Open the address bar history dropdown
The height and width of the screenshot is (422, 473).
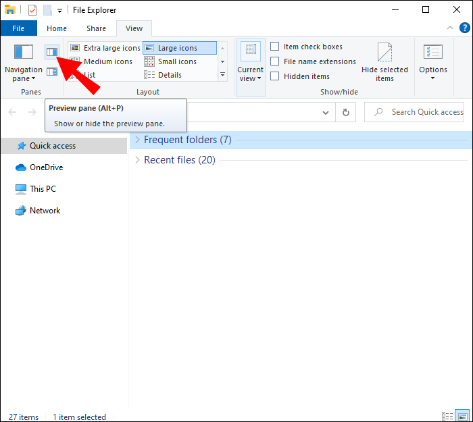point(326,113)
